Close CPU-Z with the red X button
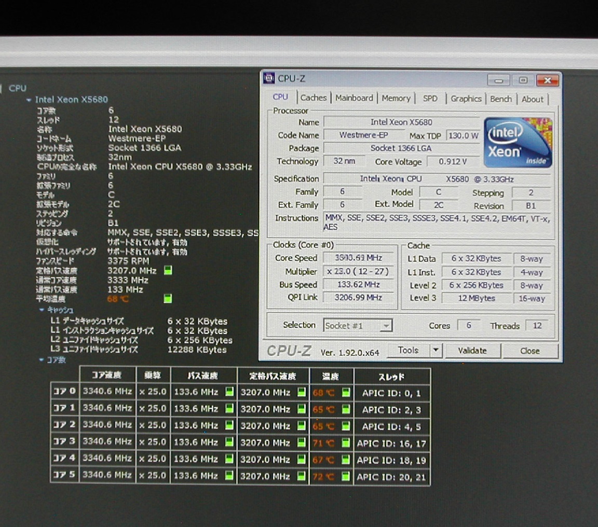 (548, 80)
